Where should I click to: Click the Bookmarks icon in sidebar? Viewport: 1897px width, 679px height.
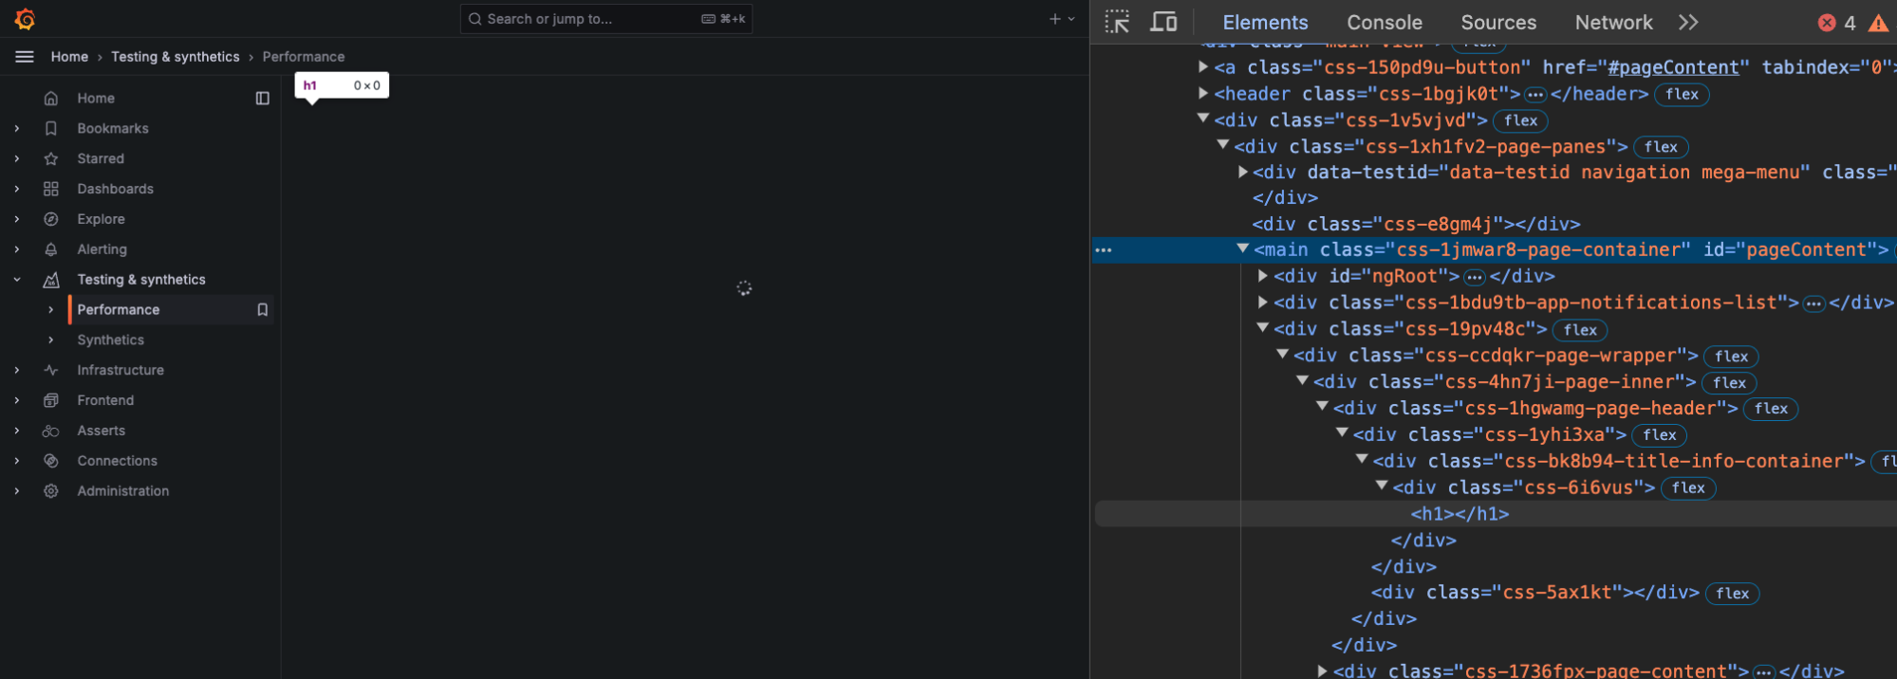pos(51,129)
